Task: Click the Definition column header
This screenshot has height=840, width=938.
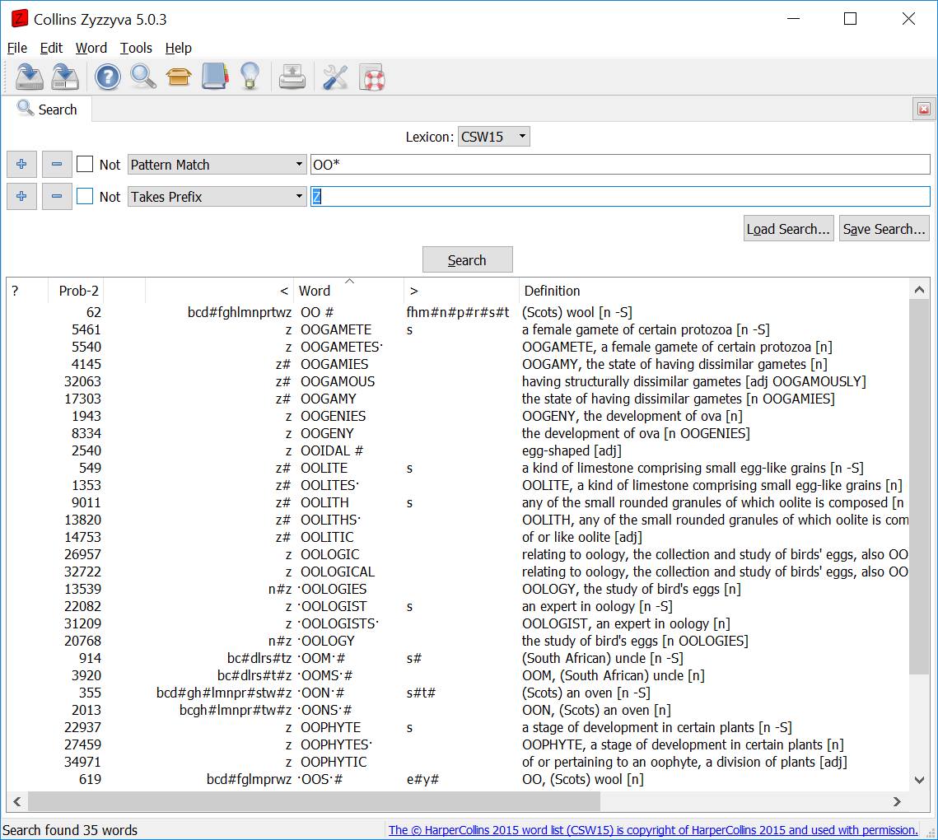Action: (714, 291)
